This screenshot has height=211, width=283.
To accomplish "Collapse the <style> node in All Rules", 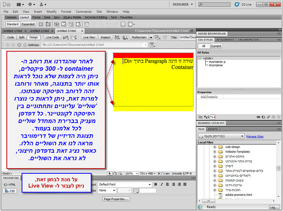I will click(x=200, y=58).
